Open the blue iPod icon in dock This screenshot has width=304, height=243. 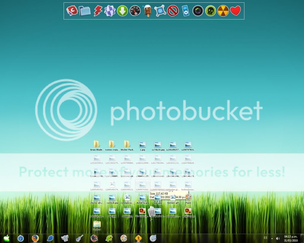coord(186,11)
